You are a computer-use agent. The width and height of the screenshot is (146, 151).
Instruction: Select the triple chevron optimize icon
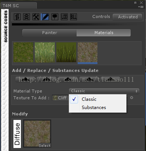[x=27, y=17]
